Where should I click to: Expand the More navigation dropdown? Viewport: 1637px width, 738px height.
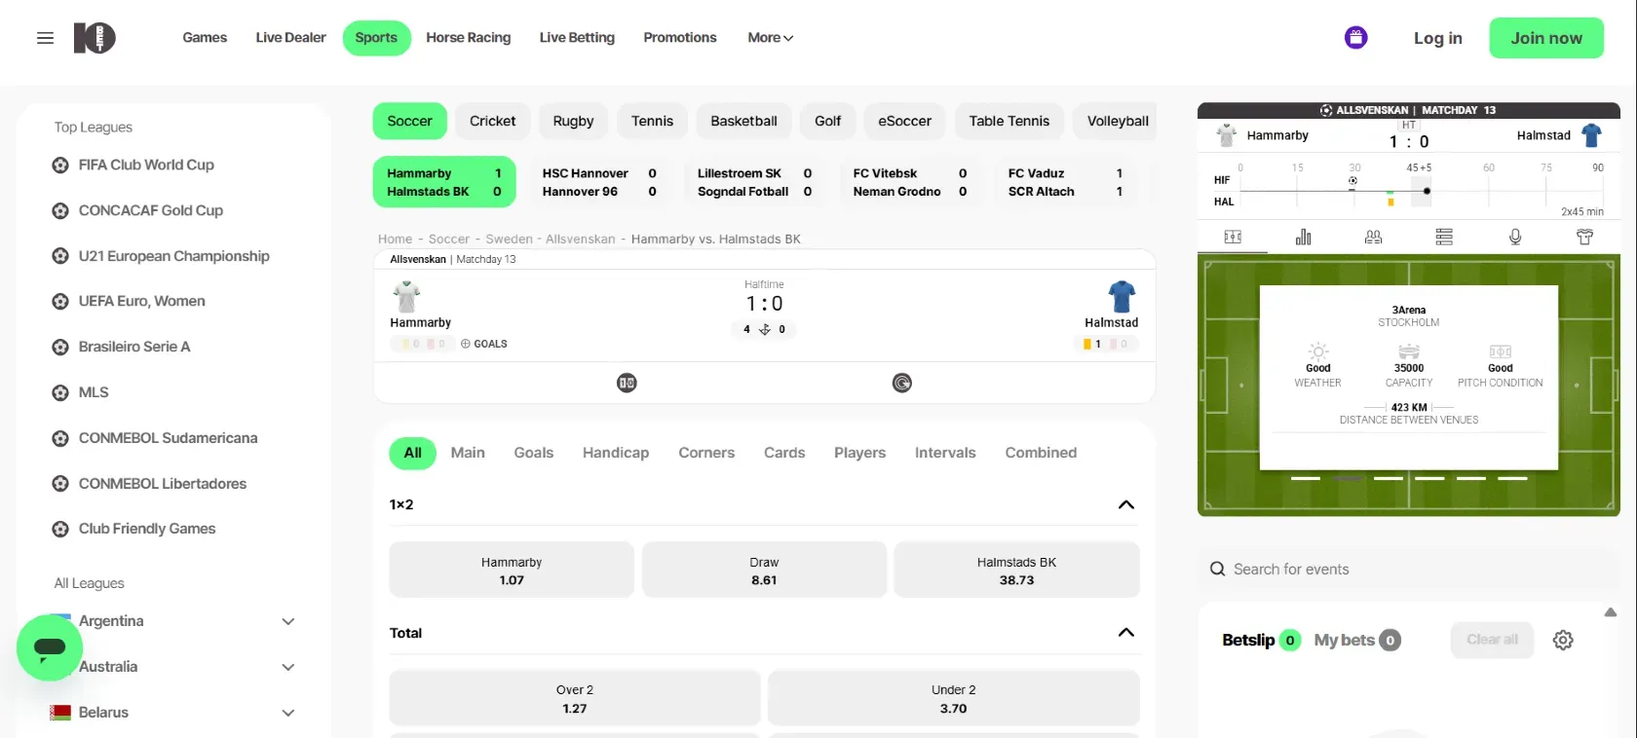pyautogui.click(x=770, y=38)
